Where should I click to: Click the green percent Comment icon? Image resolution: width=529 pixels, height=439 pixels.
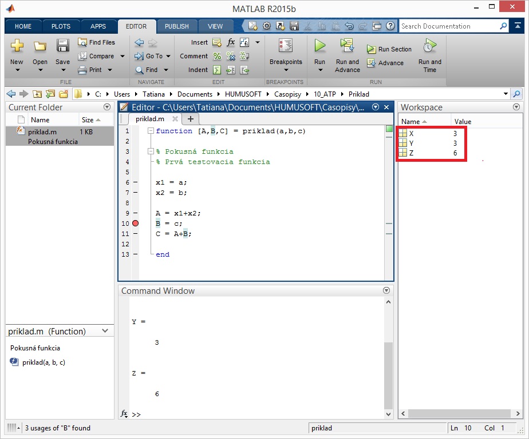coord(217,56)
